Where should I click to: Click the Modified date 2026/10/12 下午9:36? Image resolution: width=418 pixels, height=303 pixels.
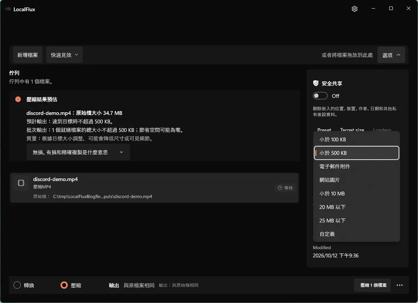pos(336,256)
